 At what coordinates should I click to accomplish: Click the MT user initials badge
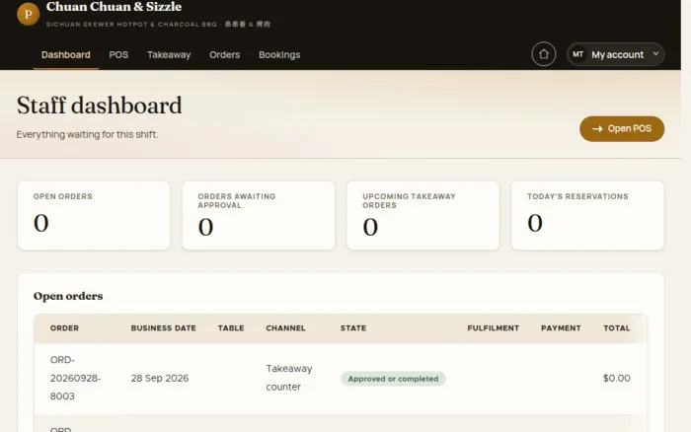(577, 54)
